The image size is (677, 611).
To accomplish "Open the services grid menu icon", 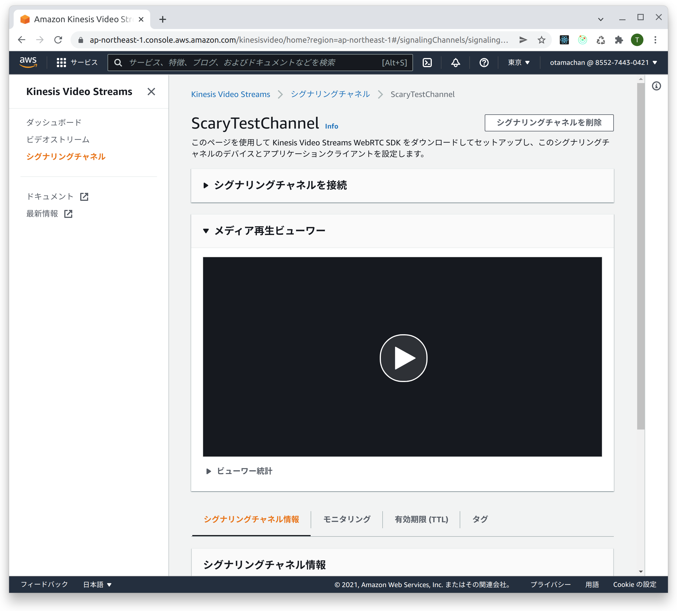I will 61,63.
